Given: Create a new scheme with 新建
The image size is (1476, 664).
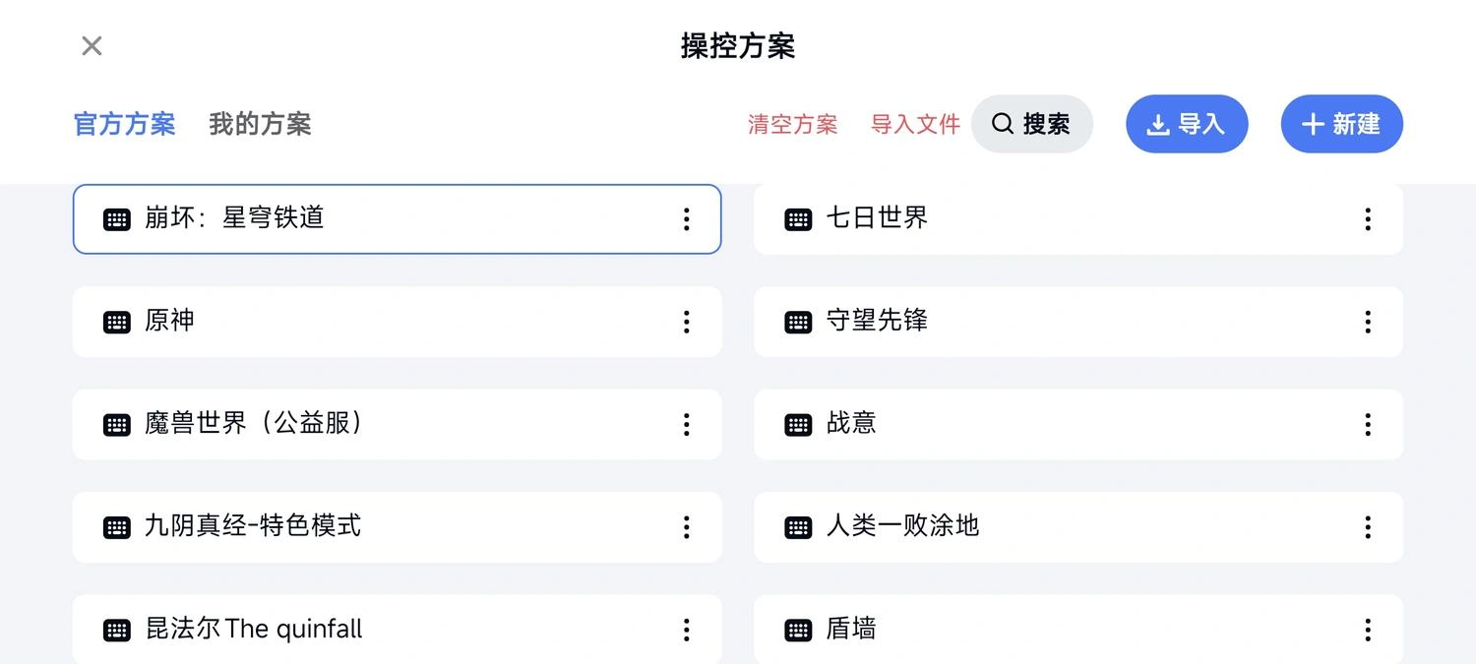Looking at the screenshot, I should [x=1341, y=124].
